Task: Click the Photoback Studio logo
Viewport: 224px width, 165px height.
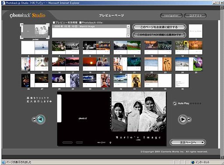Action: pos(28,15)
